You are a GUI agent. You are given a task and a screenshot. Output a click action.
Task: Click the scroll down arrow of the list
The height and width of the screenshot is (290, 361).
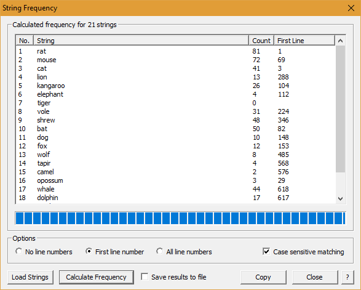[340, 199]
